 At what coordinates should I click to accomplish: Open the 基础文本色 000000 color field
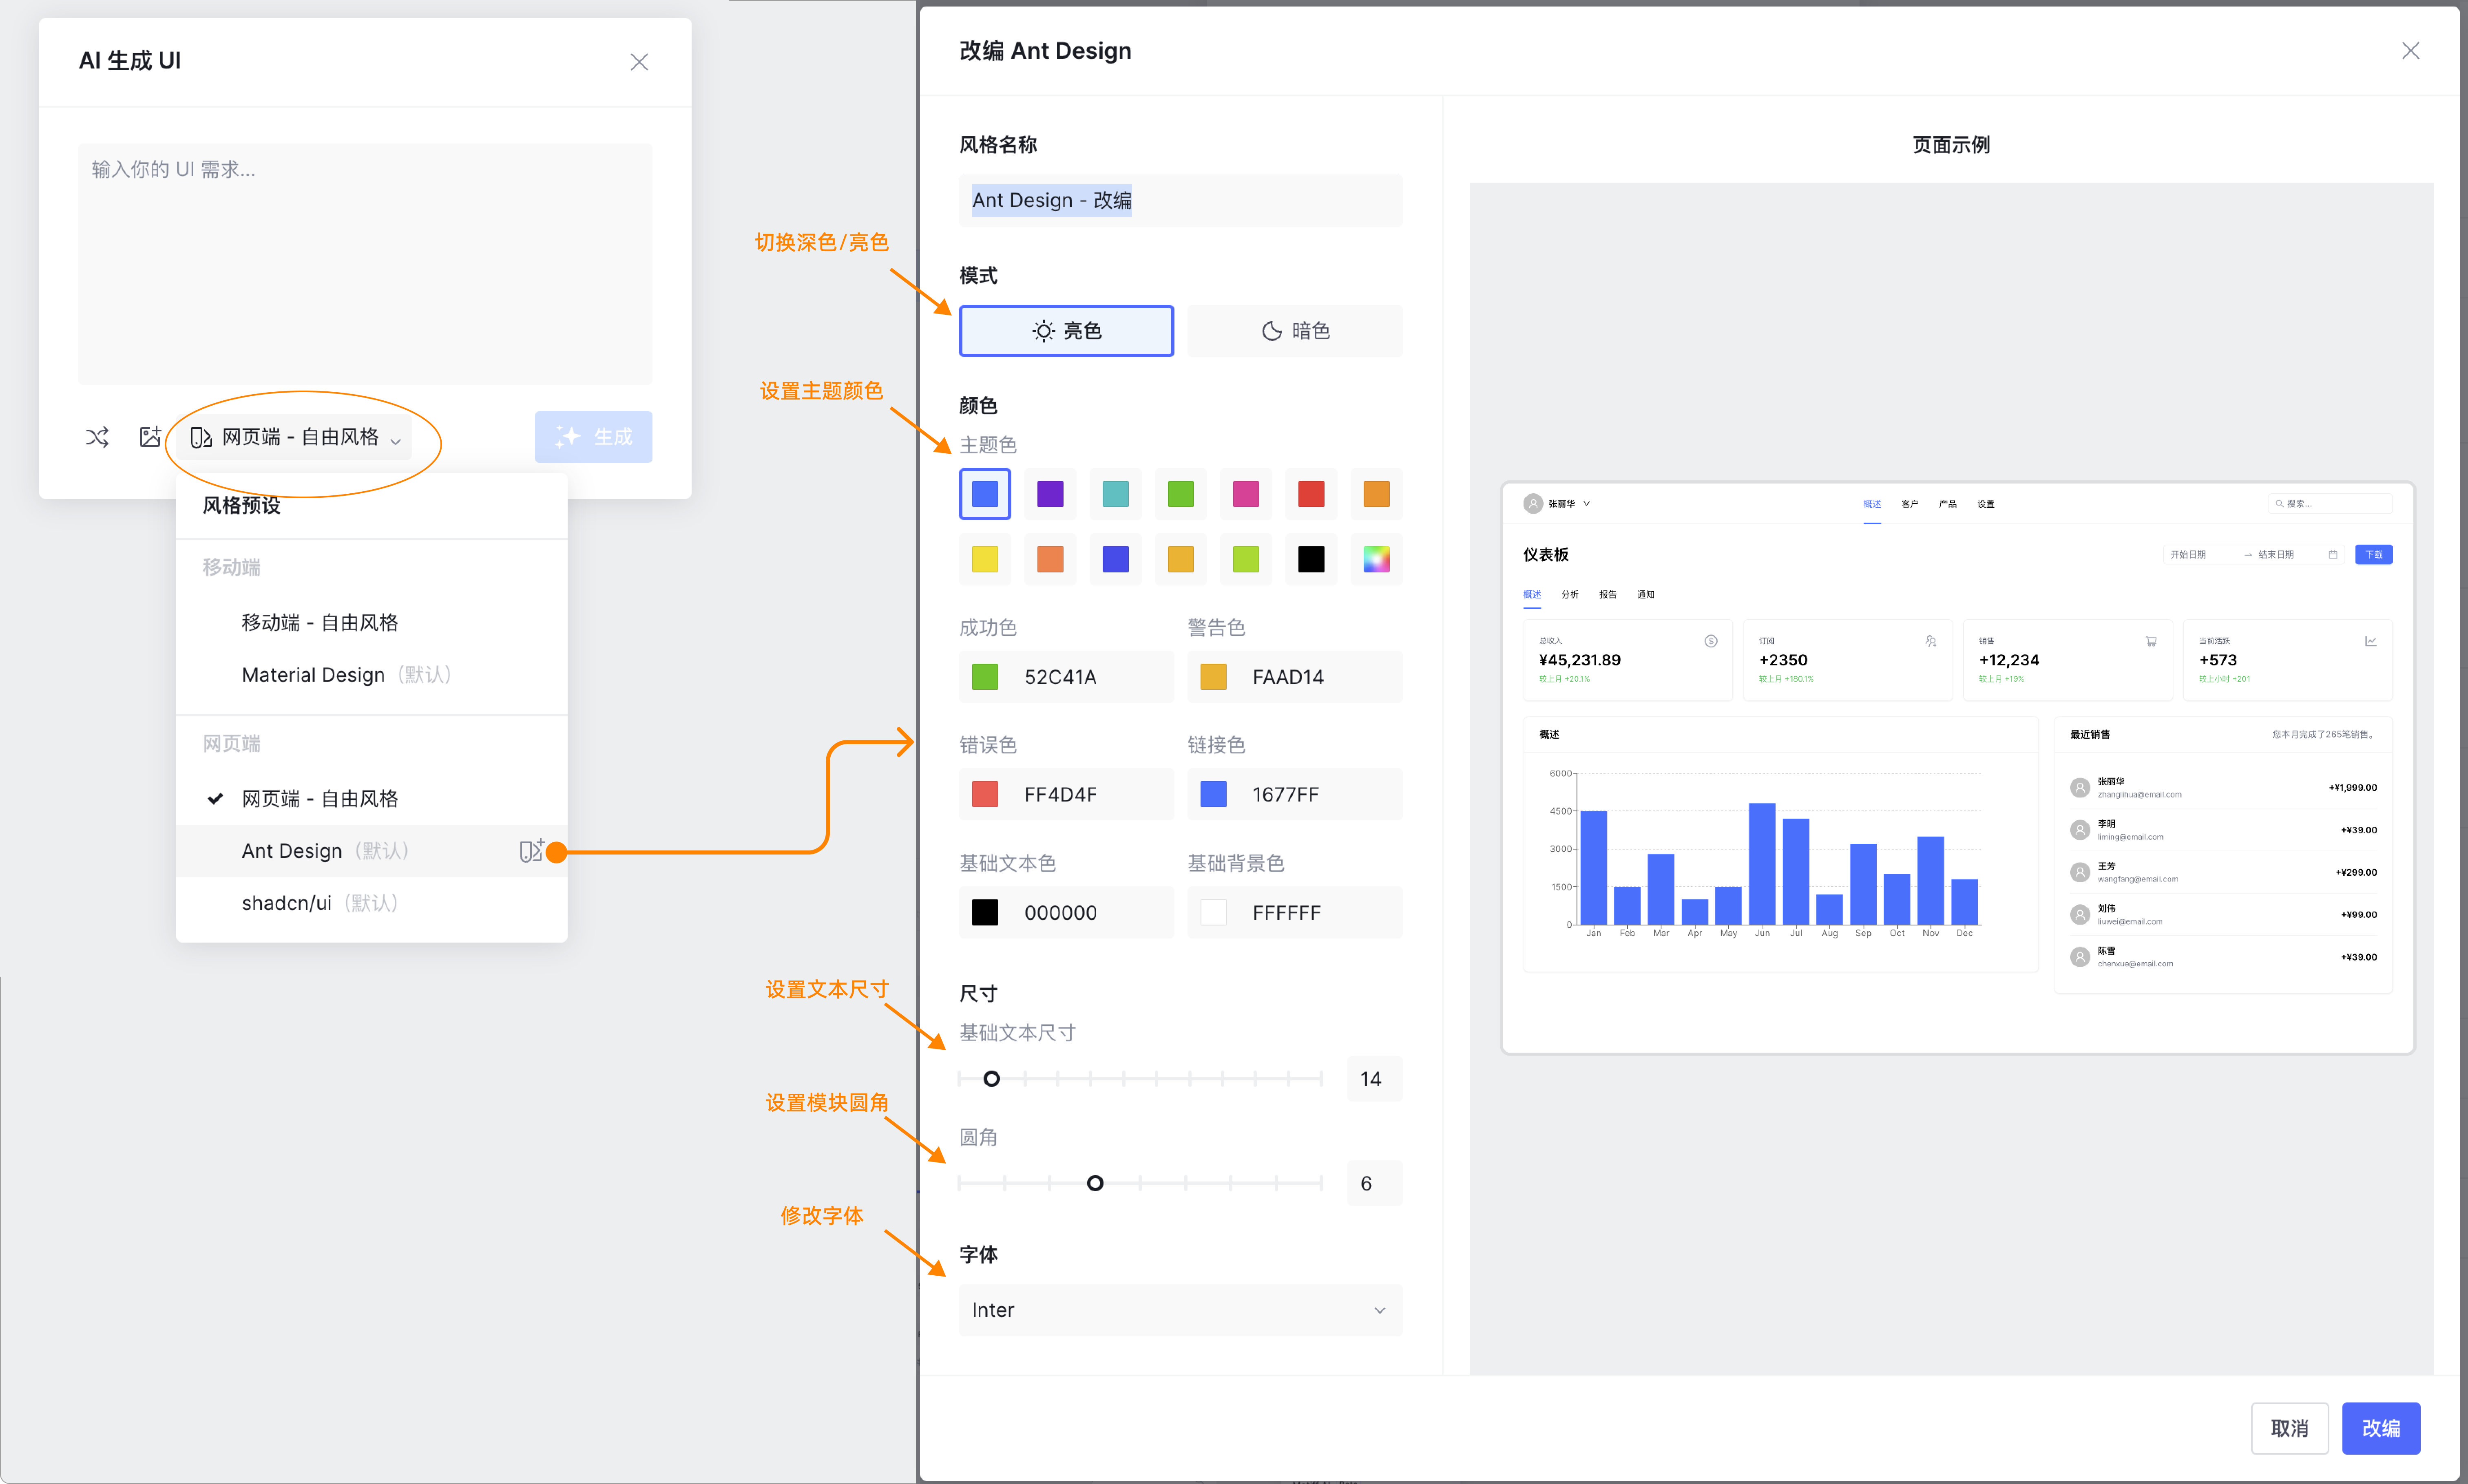pyautogui.click(x=1066, y=913)
